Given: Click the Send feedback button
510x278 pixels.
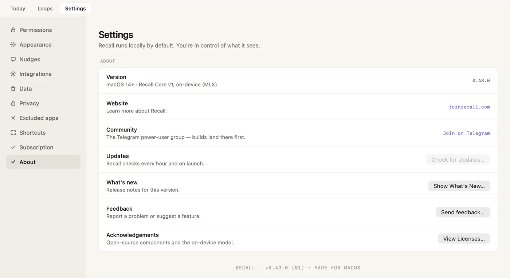Looking at the screenshot, I should coord(463,212).
